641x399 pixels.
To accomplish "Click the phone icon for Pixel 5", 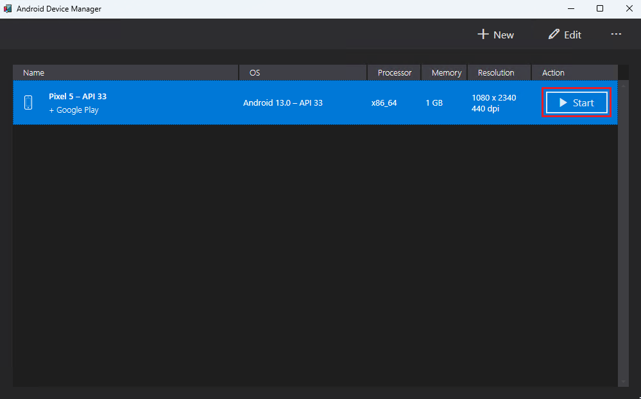I will pos(28,102).
